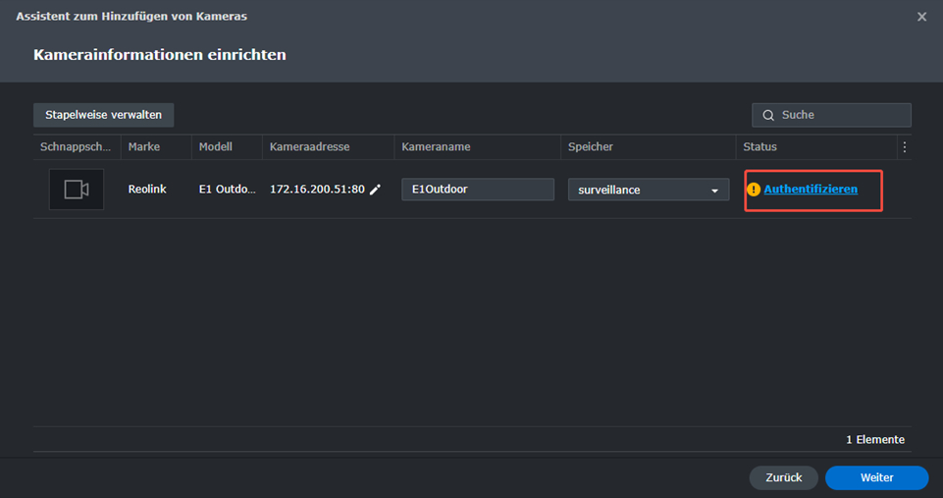Click the 1 Elemente count text
The image size is (943, 498).
tap(875, 440)
